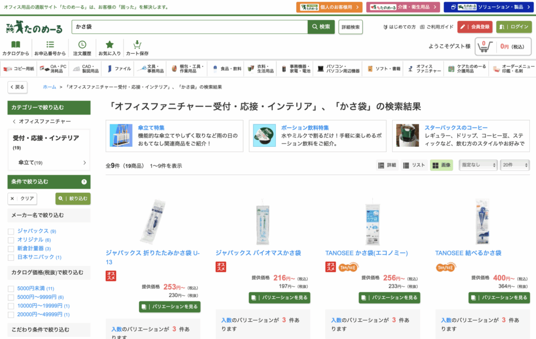Open the 指定なし sort dropdown

pos(478,165)
